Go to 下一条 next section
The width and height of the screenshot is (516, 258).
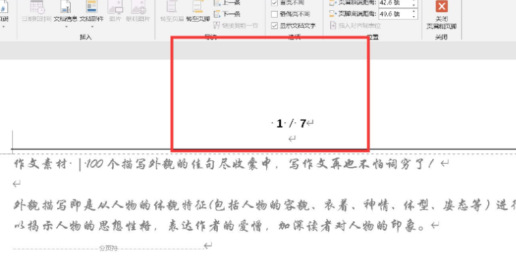227,14
